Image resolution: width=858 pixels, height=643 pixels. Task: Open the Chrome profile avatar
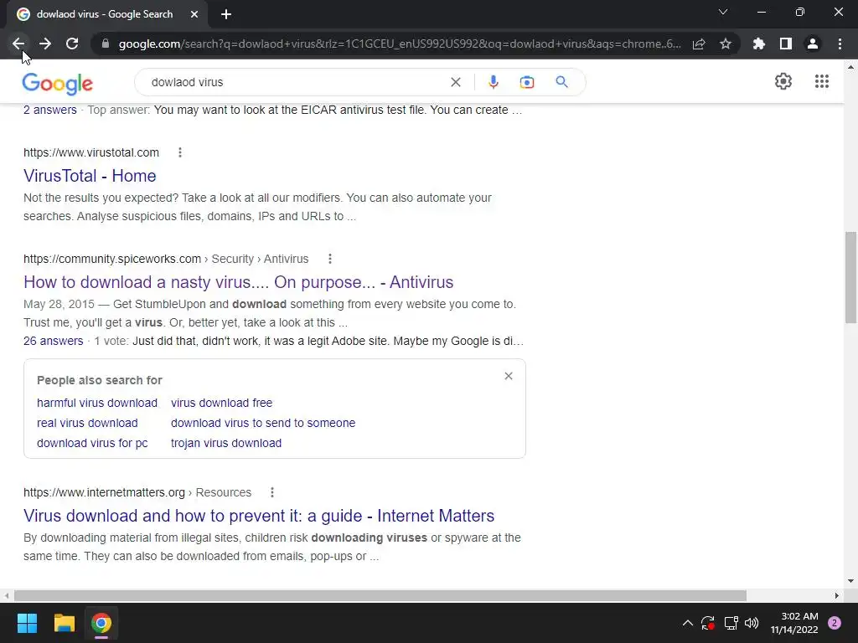pyautogui.click(x=813, y=44)
